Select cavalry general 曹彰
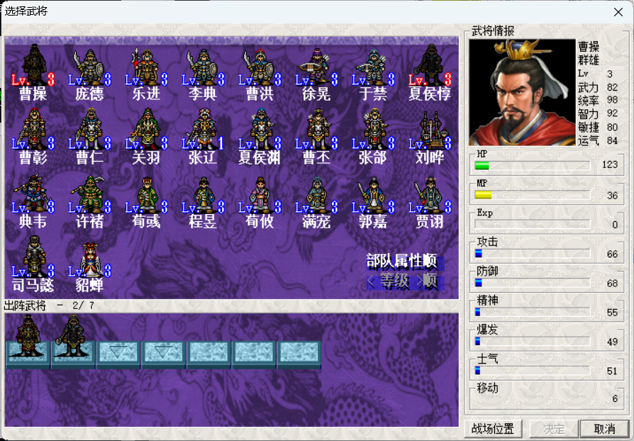 [x=33, y=137]
